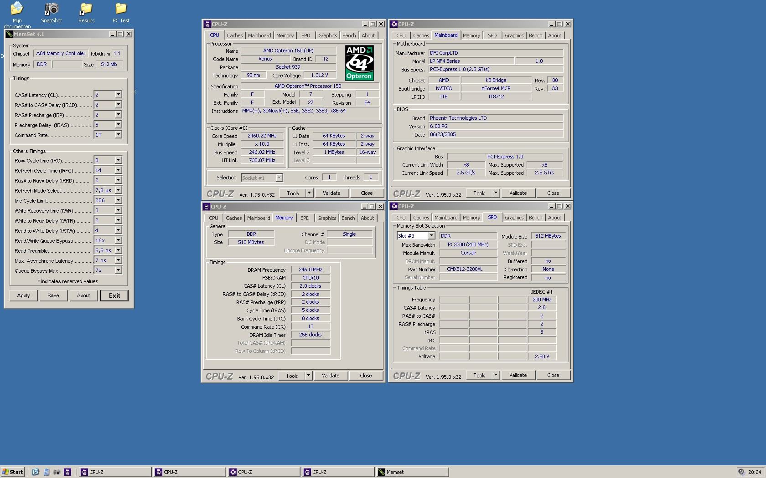Screen dimensions: 766x478
Task: Click the Part Number field CMX512-3200XL
Action: coord(468,269)
